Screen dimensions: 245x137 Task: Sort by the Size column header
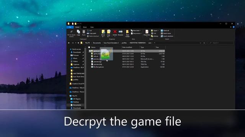[157, 47]
